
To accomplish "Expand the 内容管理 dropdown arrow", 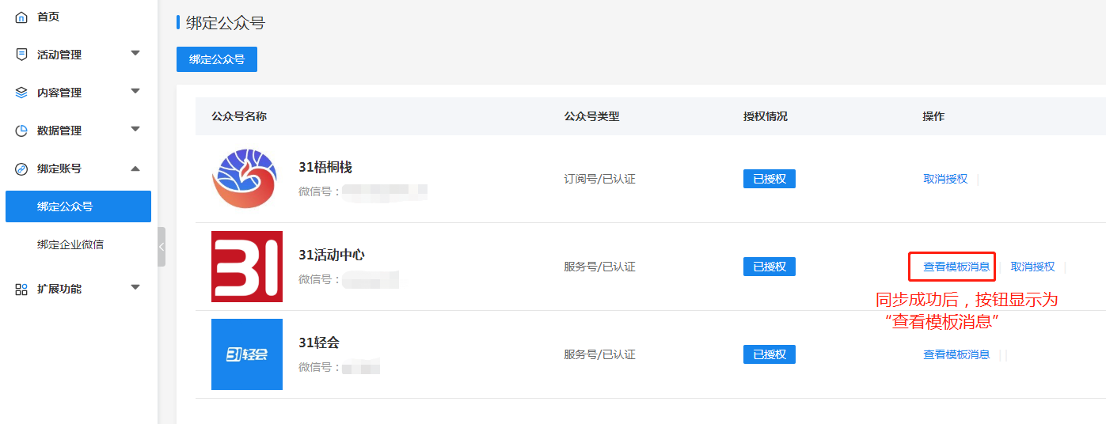I will point(135,92).
